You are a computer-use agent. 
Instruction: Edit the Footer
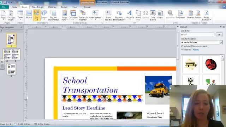click(x=198, y=14)
